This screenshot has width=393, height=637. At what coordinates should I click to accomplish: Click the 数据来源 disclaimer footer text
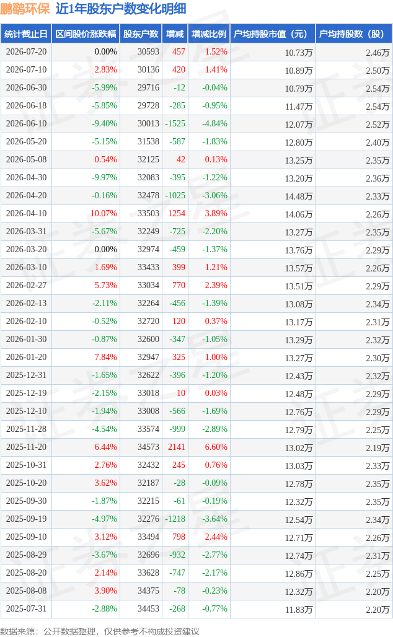[x=100, y=631]
